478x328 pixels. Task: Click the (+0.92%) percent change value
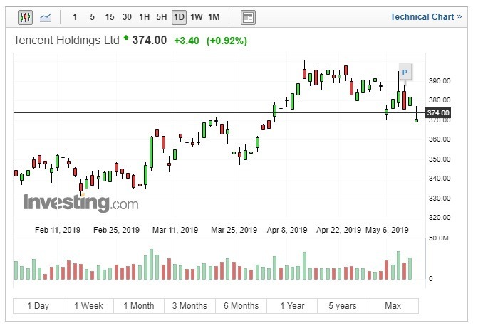(227, 41)
